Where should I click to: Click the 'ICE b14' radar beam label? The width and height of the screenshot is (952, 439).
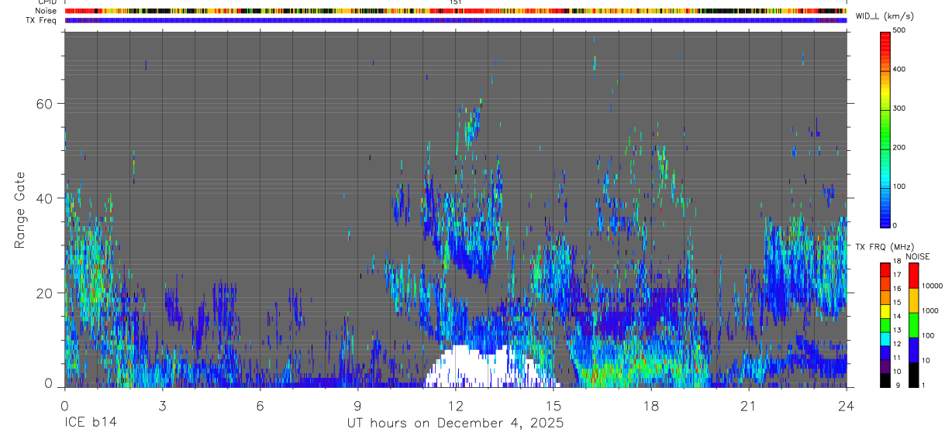click(x=90, y=424)
